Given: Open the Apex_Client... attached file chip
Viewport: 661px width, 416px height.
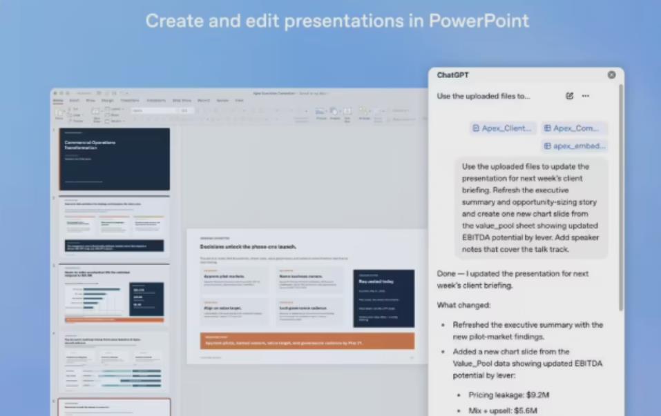Looking at the screenshot, I should 503,128.
